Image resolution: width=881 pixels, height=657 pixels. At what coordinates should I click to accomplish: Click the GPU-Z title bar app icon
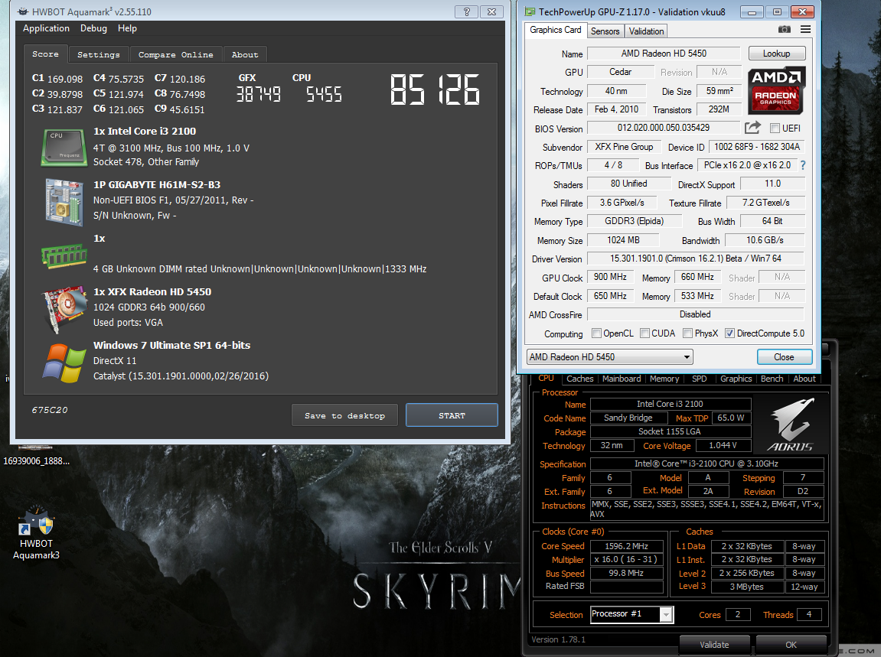tap(529, 11)
